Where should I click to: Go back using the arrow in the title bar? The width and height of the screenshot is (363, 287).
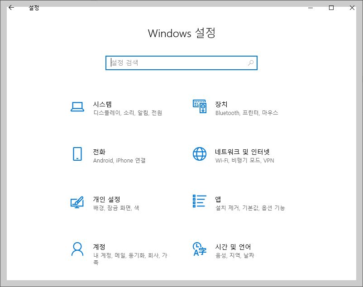click(11, 8)
